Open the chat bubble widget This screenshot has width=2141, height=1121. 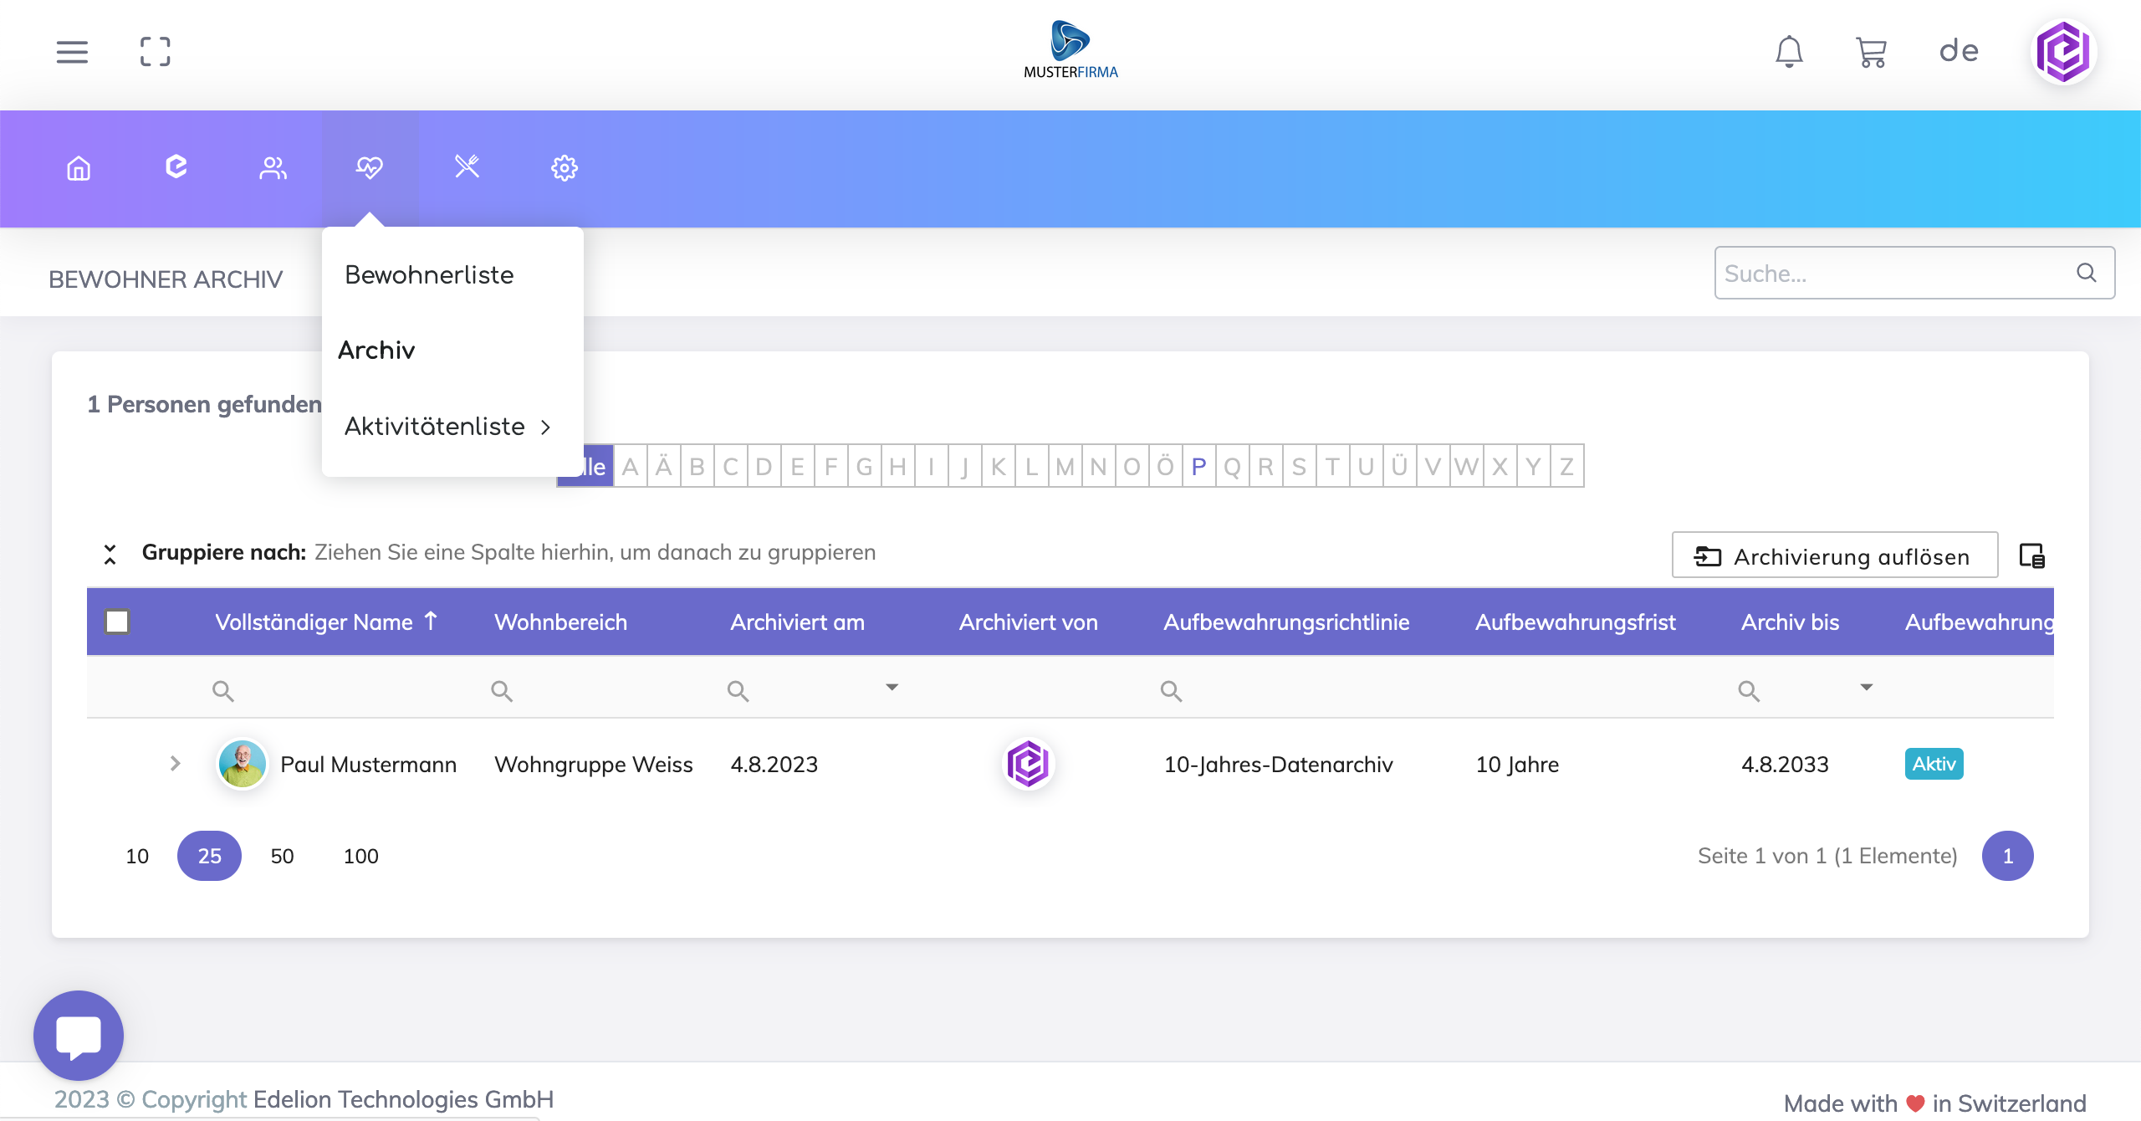coord(79,1036)
